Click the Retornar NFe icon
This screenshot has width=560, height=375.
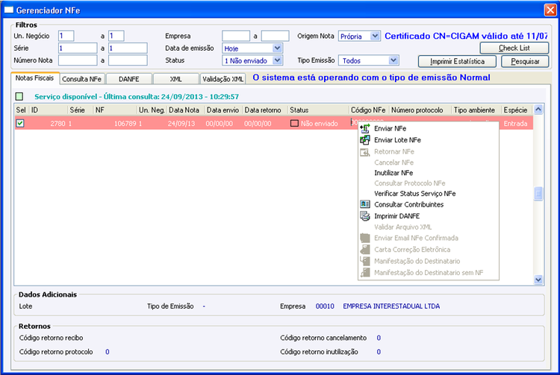click(364, 152)
